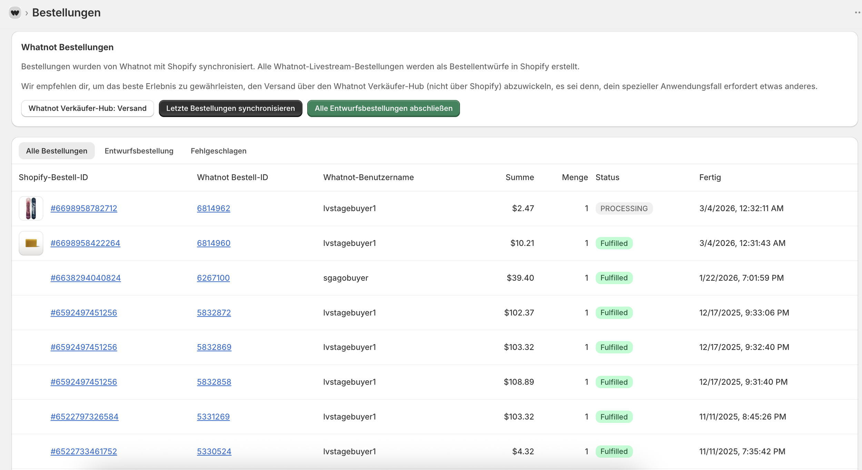Open snowboard product thumbnail for first order
862x470 pixels.
point(31,208)
